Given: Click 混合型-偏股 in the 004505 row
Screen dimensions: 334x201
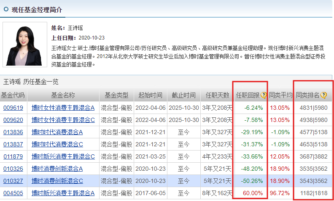Looking at the screenshot, I should [116, 193].
